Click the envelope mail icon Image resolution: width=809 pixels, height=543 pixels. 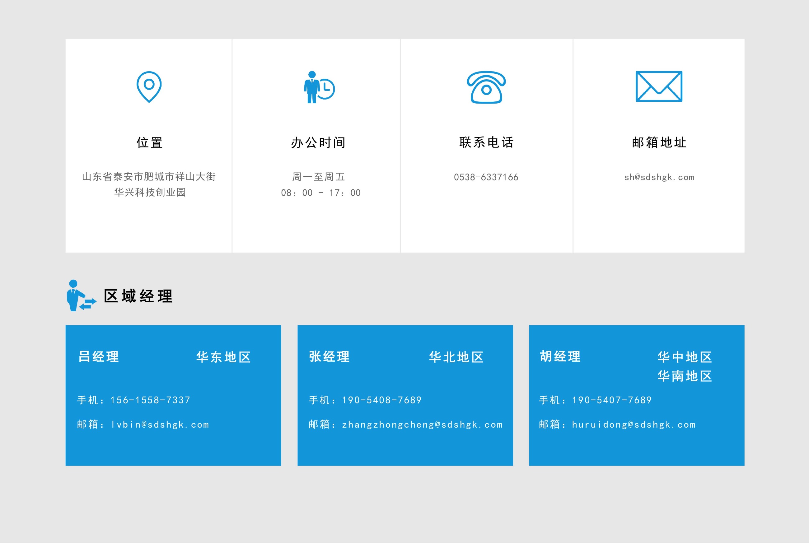[x=659, y=86]
